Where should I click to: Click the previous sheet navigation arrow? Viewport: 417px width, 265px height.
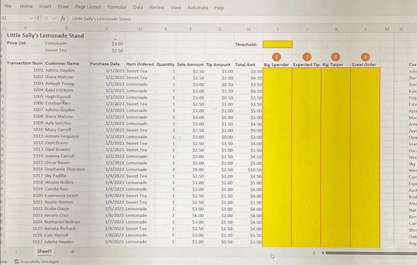[x=5, y=252]
